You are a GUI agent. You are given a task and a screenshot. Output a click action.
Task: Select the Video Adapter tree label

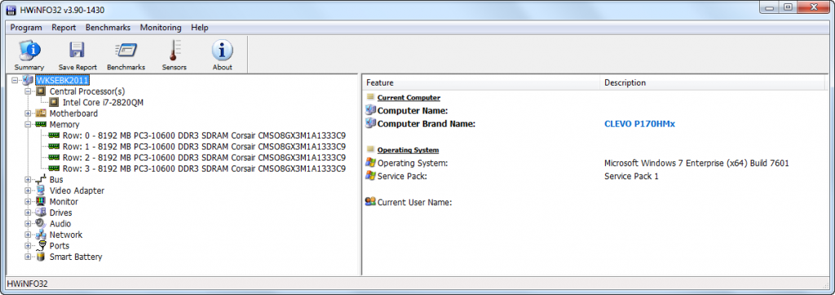77,191
